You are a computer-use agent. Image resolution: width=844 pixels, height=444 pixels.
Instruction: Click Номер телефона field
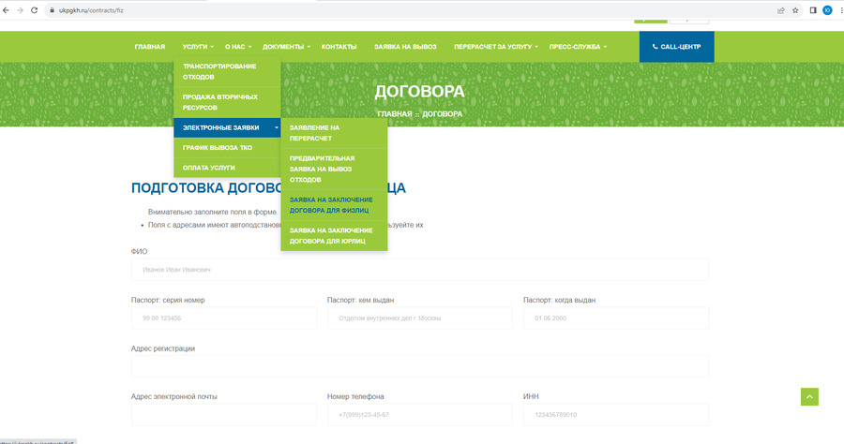point(420,414)
